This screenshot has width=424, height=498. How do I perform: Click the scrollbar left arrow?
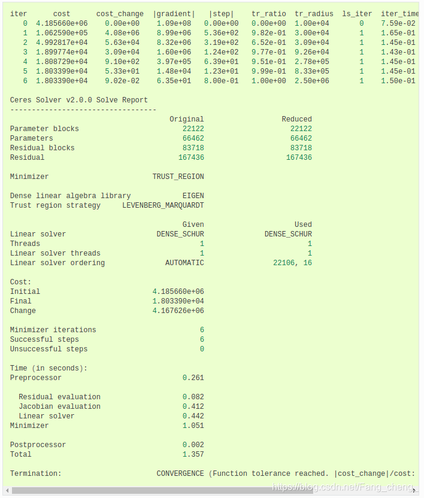coord(7,491)
